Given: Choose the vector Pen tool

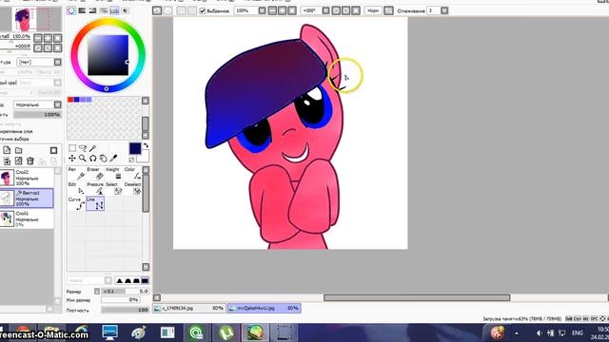Looking at the screenshot, I should coord(76,174).
